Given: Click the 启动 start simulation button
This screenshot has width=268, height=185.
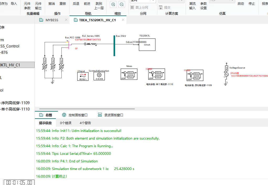Looking at the screenshot, I should point(240,4).
